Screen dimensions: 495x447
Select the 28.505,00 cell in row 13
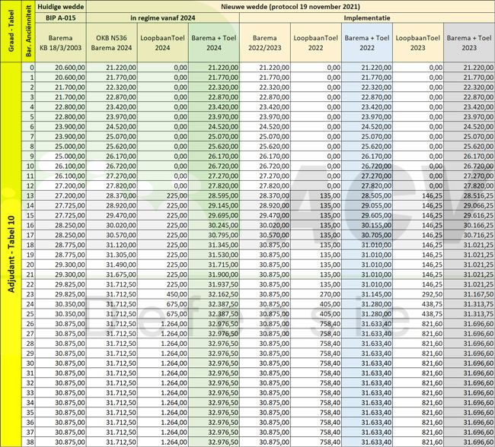(x=367, y=196)
